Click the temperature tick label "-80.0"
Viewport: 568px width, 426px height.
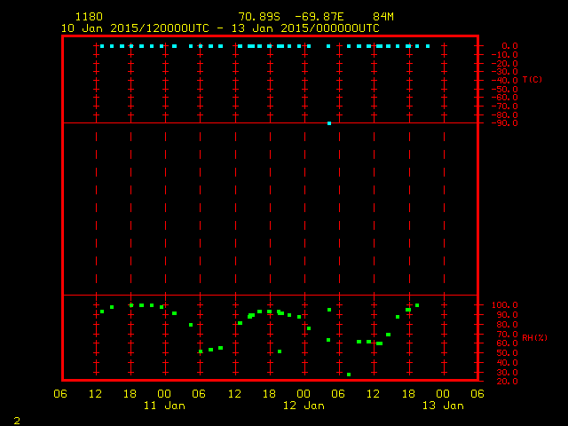505,114
